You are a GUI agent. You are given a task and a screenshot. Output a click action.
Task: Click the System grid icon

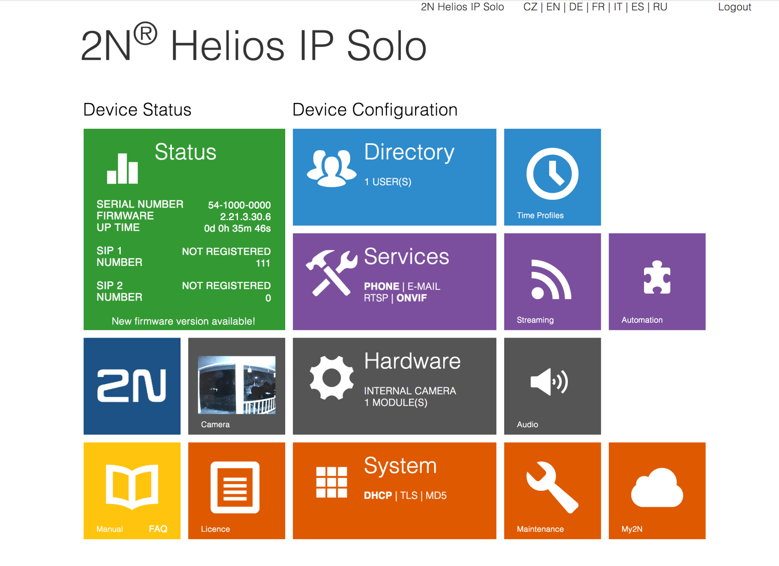pyautogui.click(x=332, y=482)
